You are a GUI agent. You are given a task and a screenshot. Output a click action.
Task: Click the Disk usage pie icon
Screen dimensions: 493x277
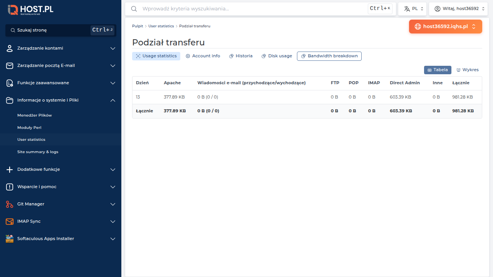coord(264,56)
